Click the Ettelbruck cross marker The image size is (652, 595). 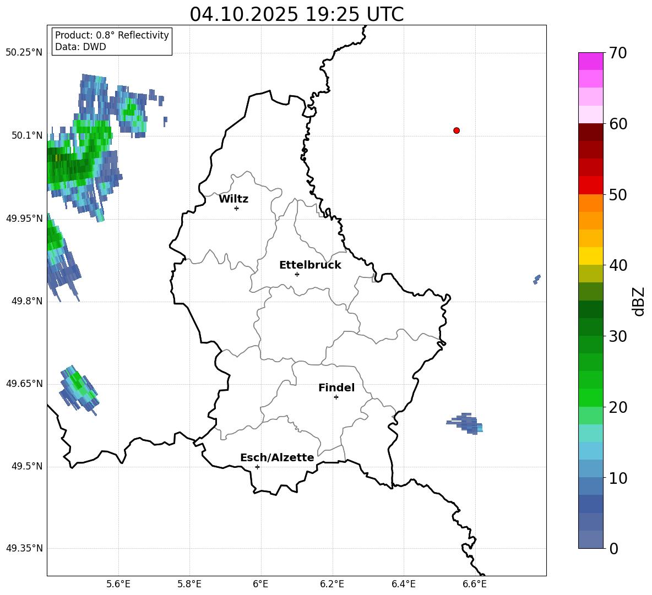pos(297,274)
